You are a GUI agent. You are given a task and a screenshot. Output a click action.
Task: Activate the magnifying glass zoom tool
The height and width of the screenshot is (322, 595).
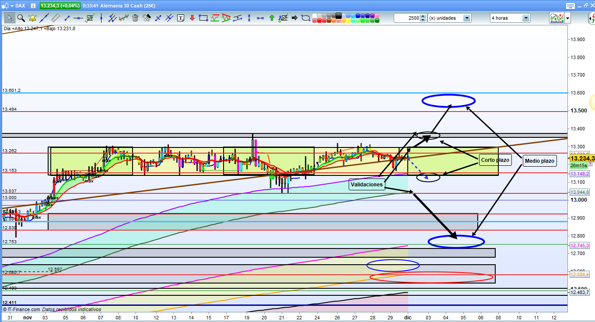pyautogui.click(x=21, y=18)
